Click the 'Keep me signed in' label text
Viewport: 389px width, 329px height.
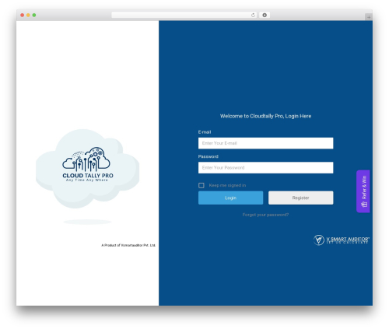coord(227,185)
